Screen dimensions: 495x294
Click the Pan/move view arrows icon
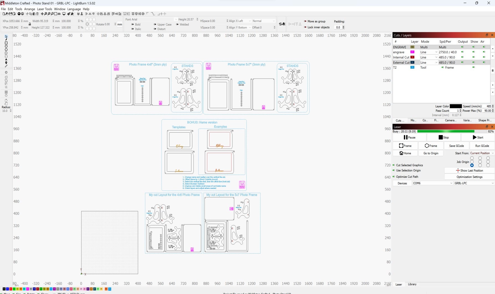click(42, 14)
